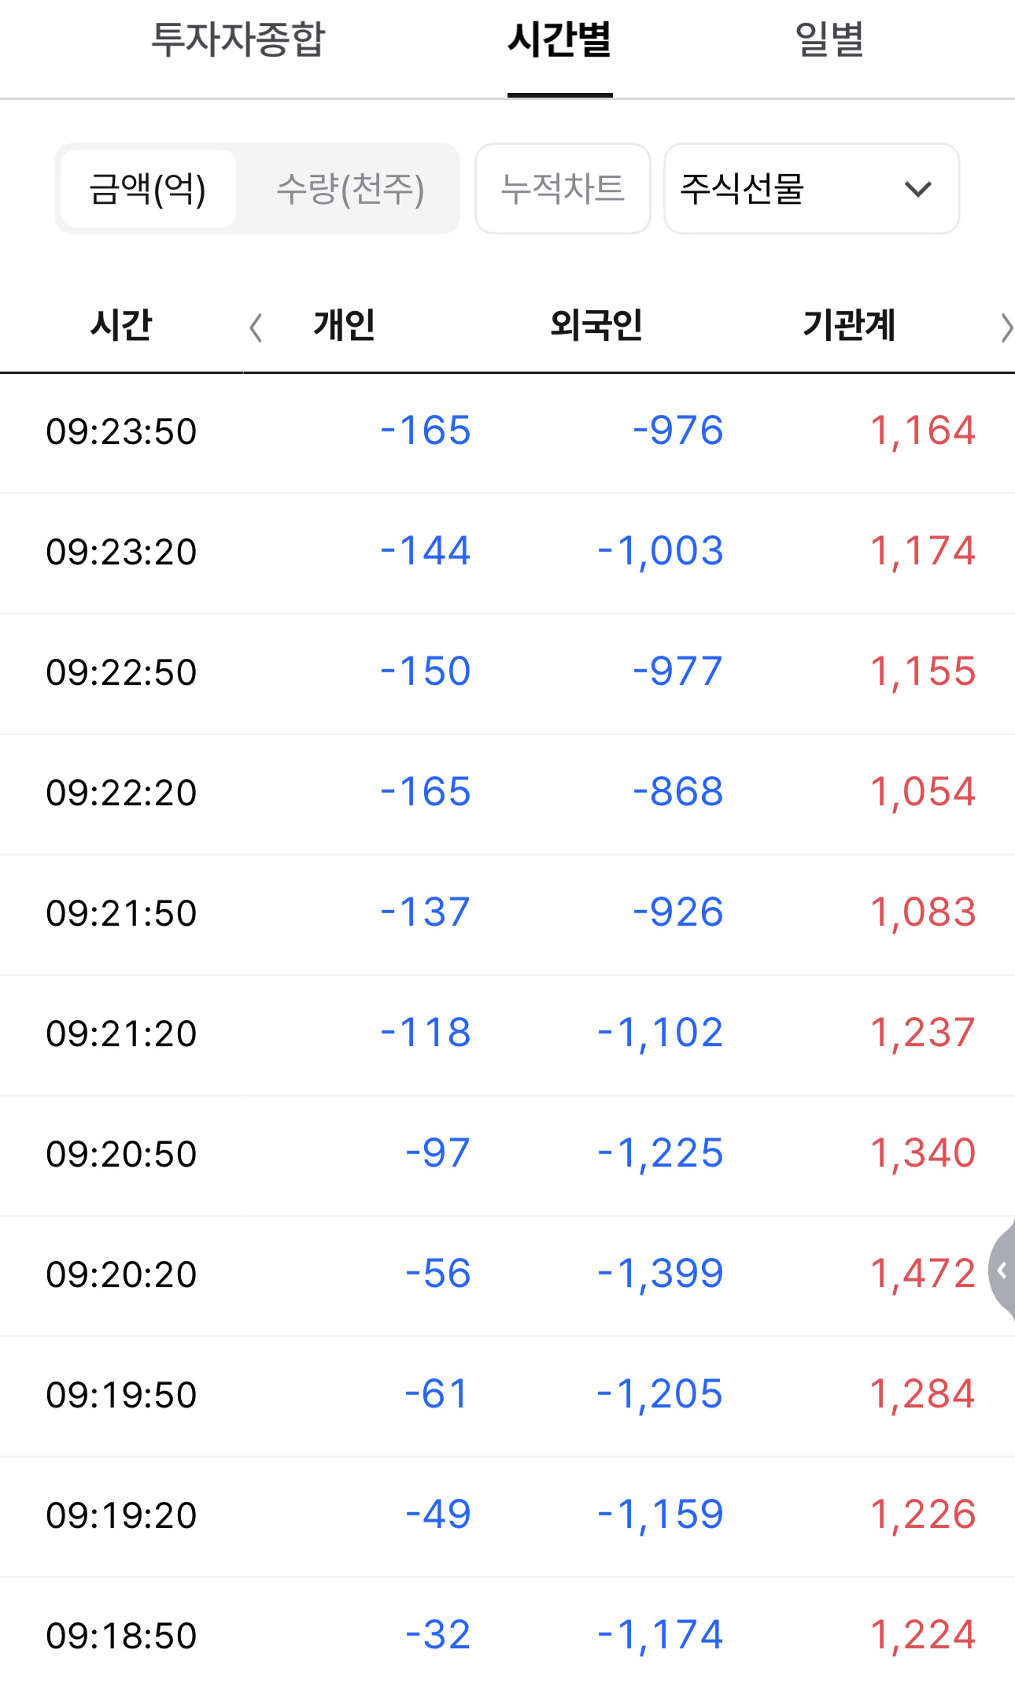Viewport: 1015px width, 1694px height.
Task: Select the 시간별 tab
Action: tap(559, 39)
